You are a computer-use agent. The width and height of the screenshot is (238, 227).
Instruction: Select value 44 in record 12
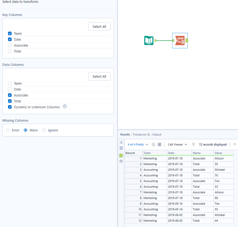pyautogui.click(x=223, y=221)
